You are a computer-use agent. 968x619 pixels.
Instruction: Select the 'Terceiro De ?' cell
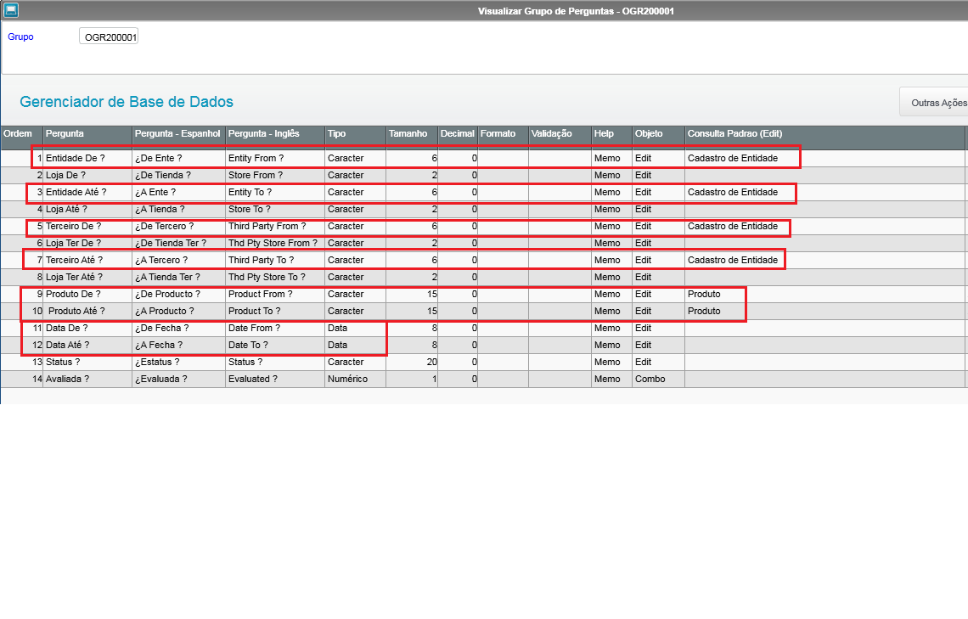tap(87, 227)
